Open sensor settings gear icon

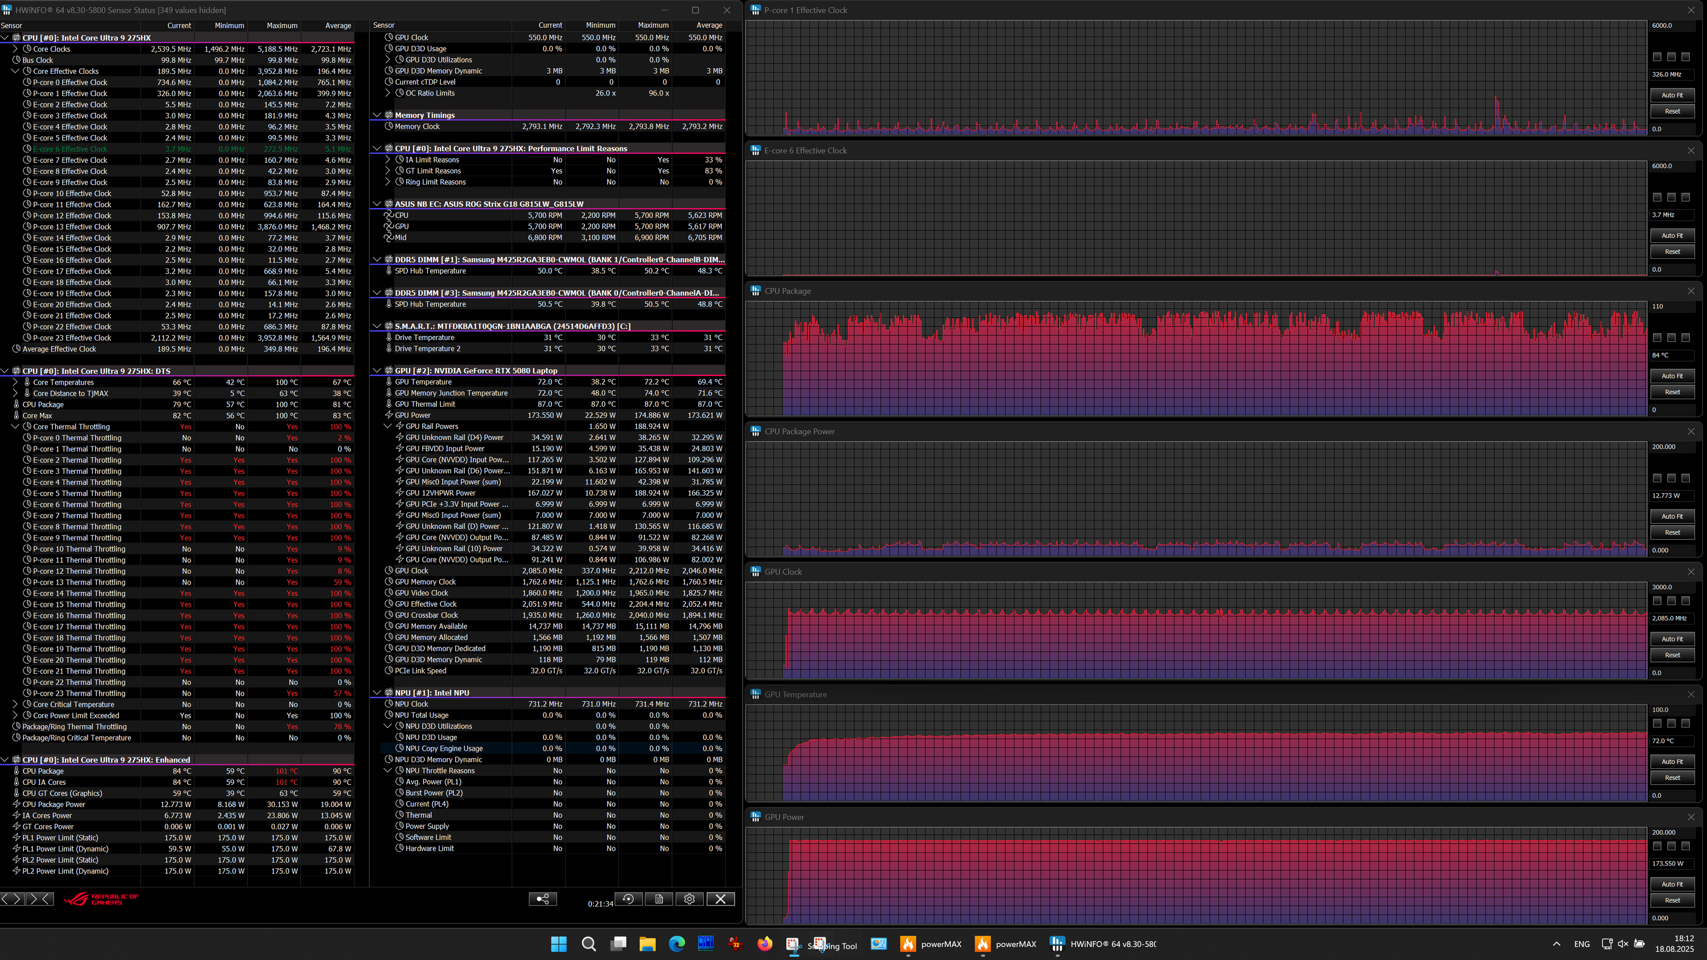[x=689, y=899]
